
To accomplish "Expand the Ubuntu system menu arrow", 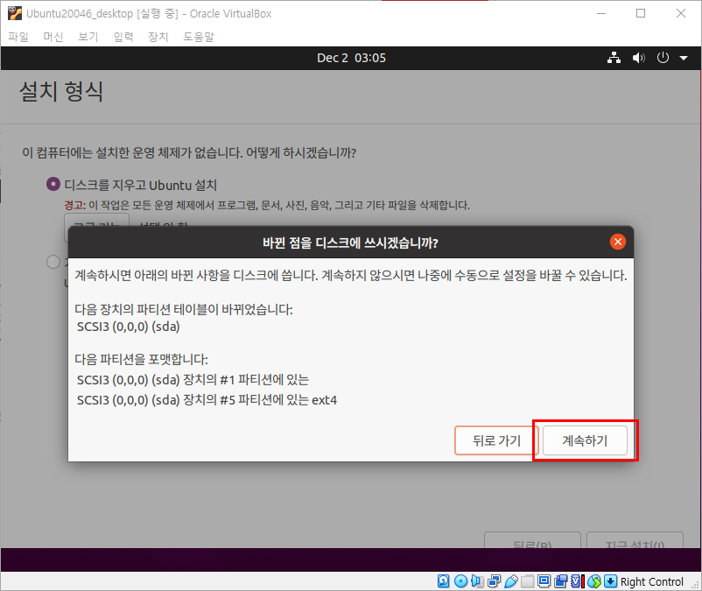I will point(684,58).
